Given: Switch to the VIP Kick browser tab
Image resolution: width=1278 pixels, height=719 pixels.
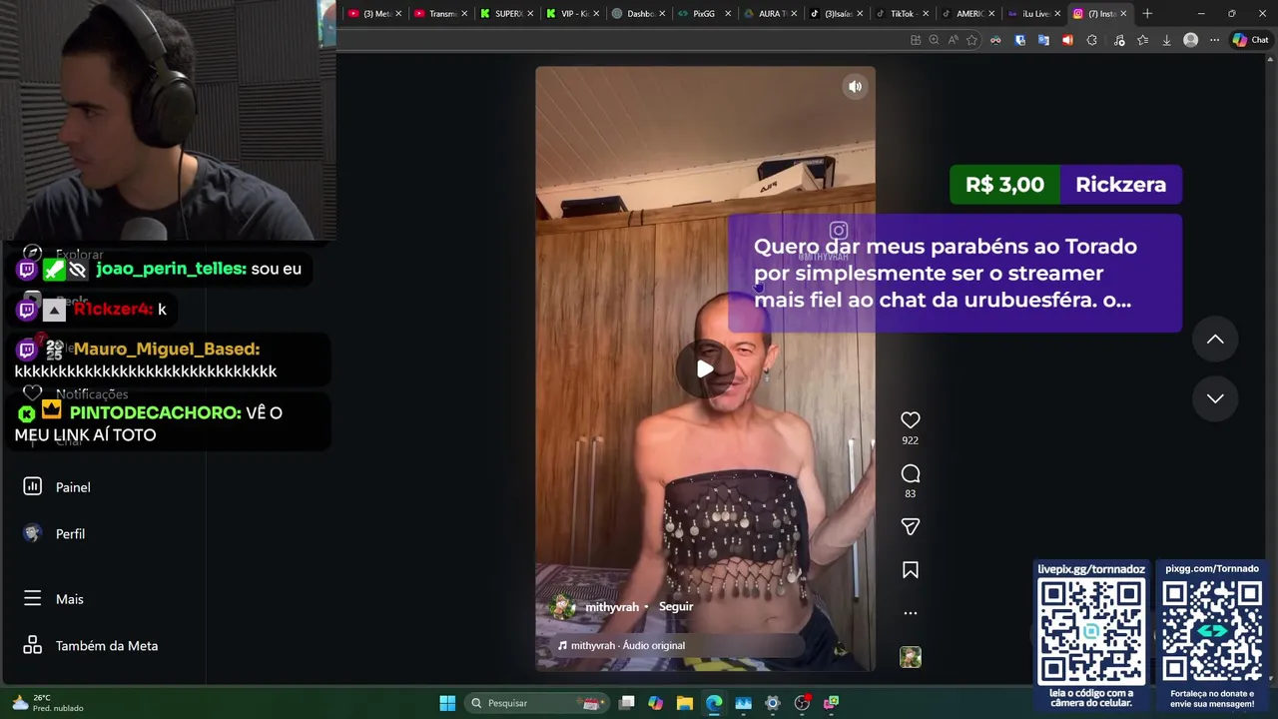Looking at the screenshot, I should [572, 14].
